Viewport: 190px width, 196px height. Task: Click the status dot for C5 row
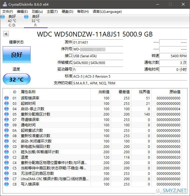click(x=6, y=168)
